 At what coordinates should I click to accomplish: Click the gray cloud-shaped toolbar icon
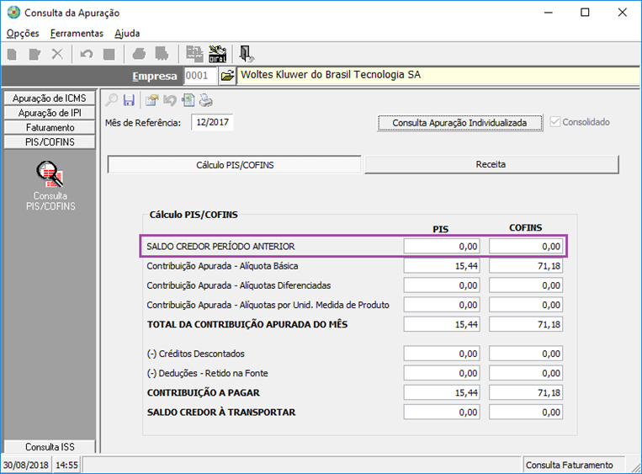point(139,54)
